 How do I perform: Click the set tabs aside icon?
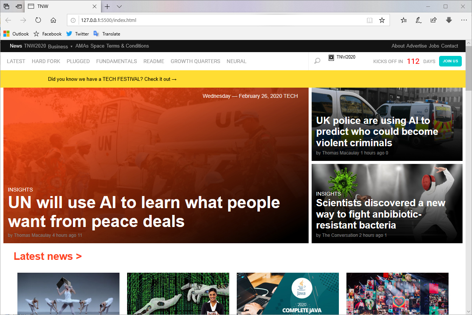coord(19,6)
